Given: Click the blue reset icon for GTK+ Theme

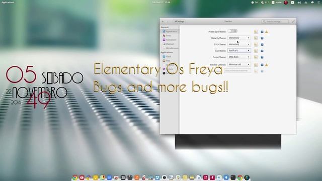Looking at the screenshot, I should pos(262,45).
